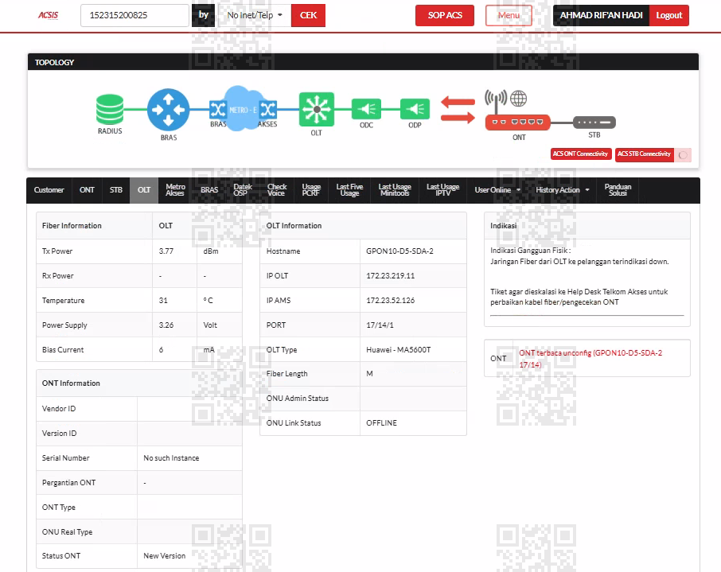This screenshot has height=572, width=721.
Task: Open the SOP ACS button
Action: 445,15
